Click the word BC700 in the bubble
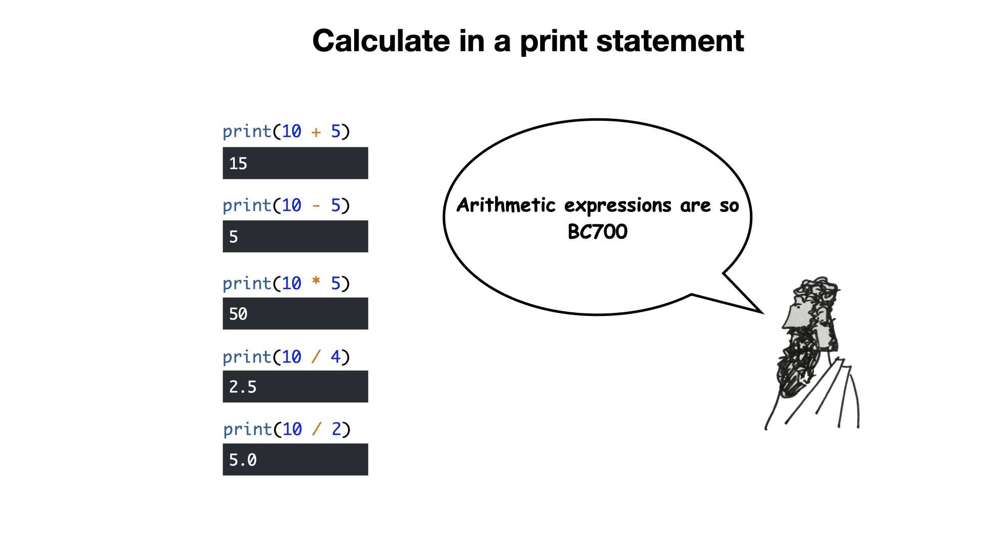This screenshot has height=553, width=984. pyautogui.click(x=598, y=232)
